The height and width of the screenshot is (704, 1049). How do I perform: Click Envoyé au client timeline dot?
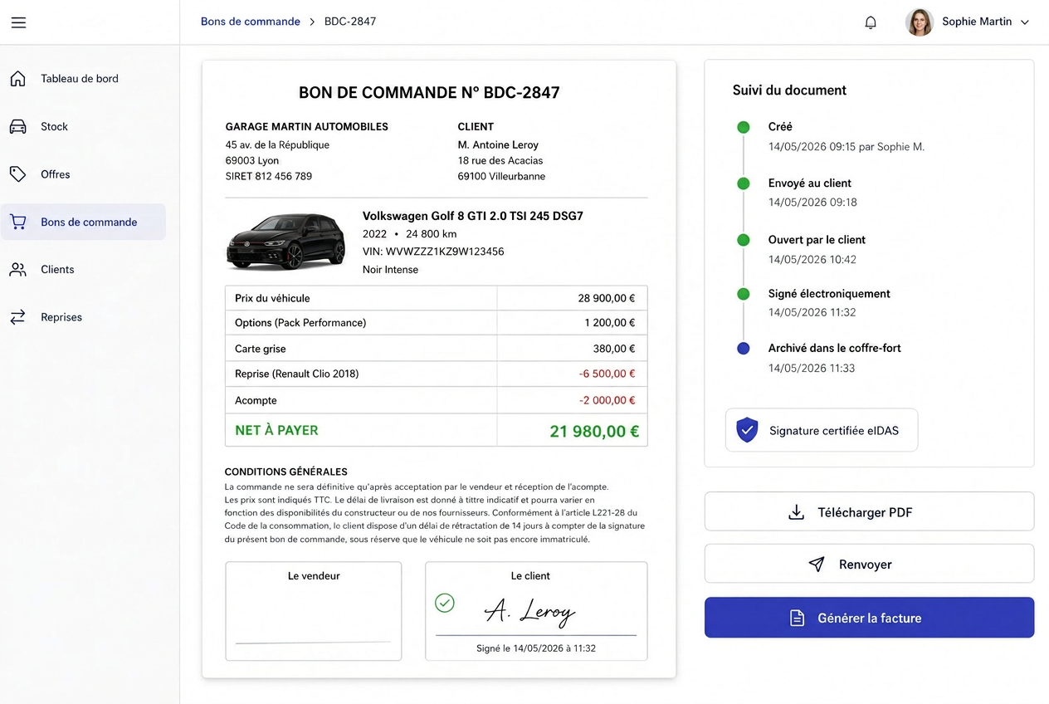click(x=744, y=183)
